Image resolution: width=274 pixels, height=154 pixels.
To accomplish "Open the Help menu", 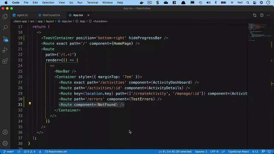I will point(120,3).
